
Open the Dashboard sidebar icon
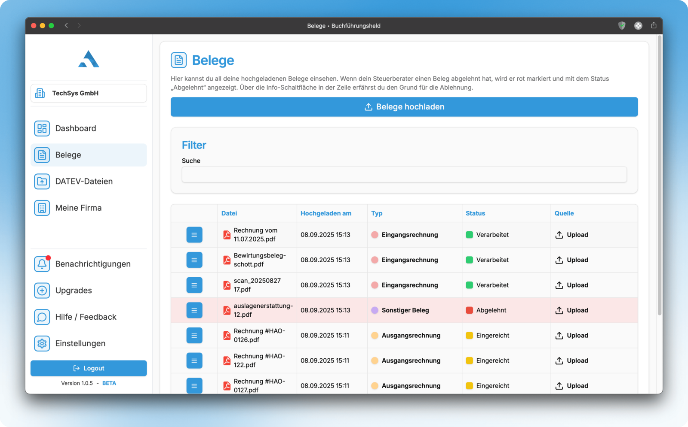(42, 128)
